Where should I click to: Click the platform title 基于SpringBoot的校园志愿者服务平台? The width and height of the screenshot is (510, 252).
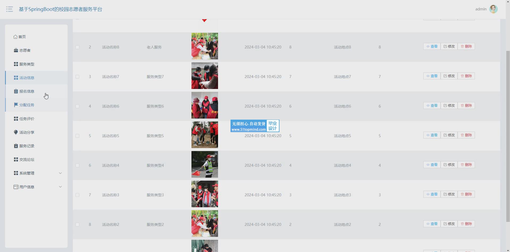pyautogui.click(x=60, y=9)
